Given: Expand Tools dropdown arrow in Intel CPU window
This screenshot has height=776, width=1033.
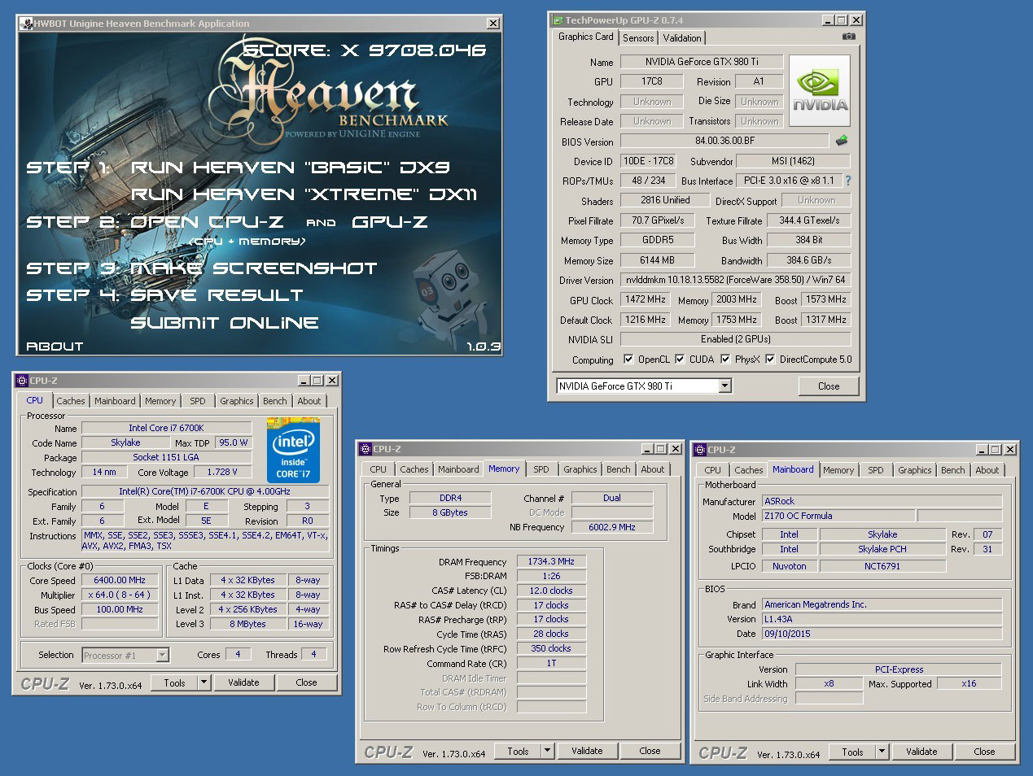Looking at the screenshot, I should pyautogui.click(x=204, y=682).
